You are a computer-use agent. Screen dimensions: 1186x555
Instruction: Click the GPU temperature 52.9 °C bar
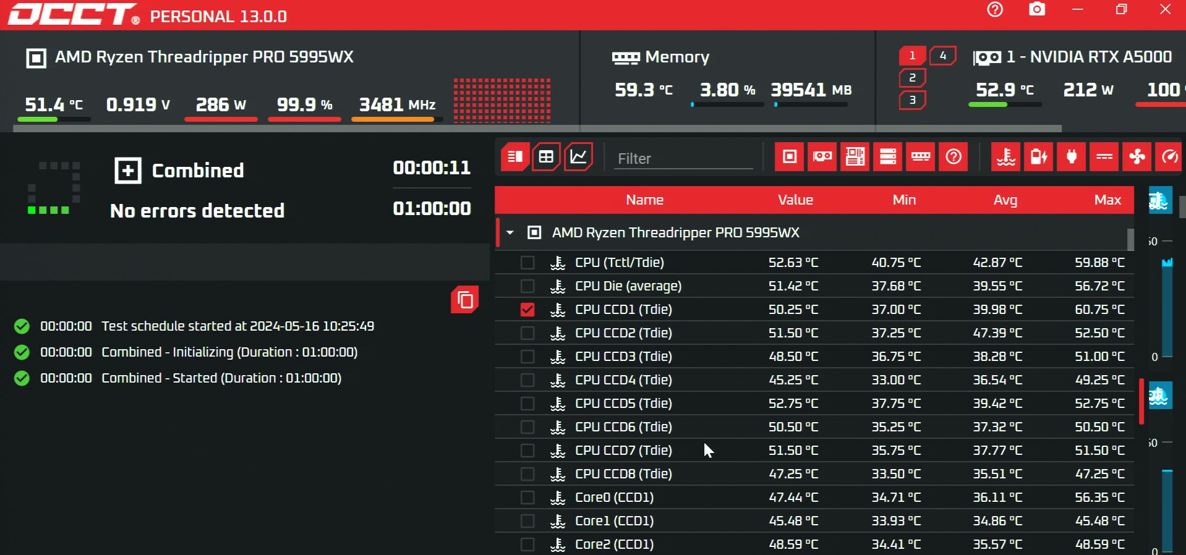(x=1005, y=104)
